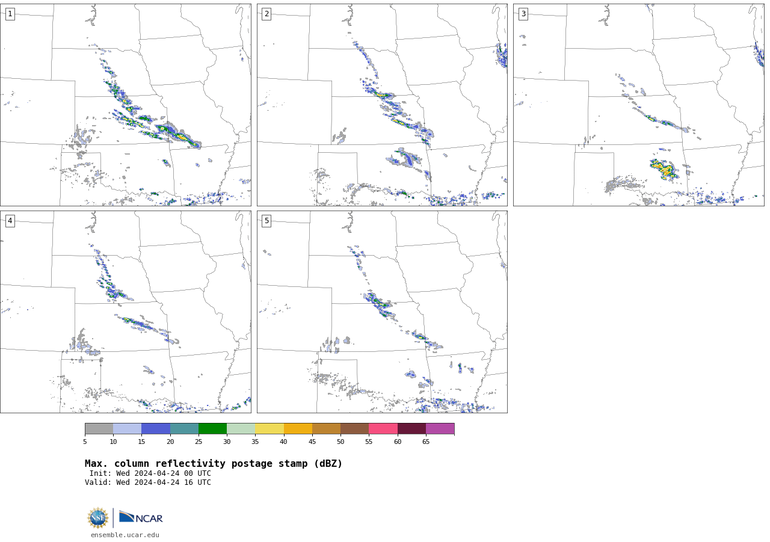This screenshot has width=770, height=542.
Task: Click the colorbar tick label 20
Action: (170, 442)
